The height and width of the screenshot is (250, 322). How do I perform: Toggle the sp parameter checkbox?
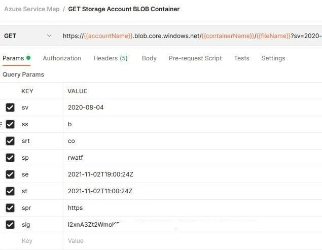[10, 158]
